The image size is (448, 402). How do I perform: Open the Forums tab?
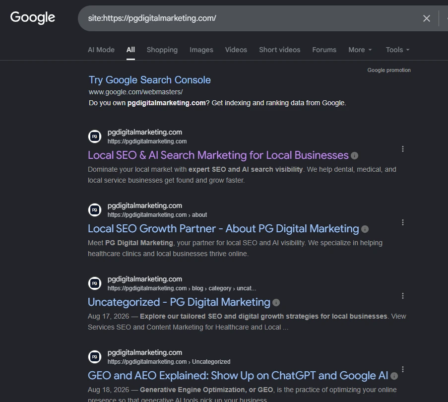pos(324,50)
